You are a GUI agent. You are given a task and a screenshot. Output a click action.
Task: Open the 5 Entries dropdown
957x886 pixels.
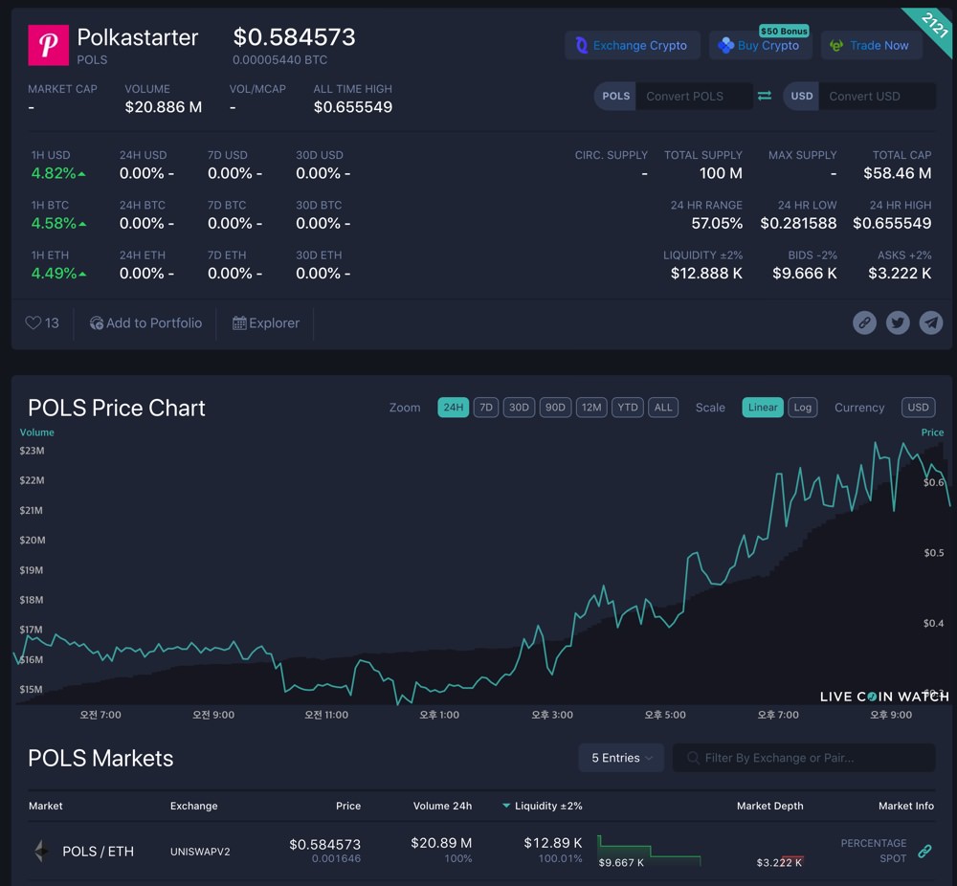621,758
